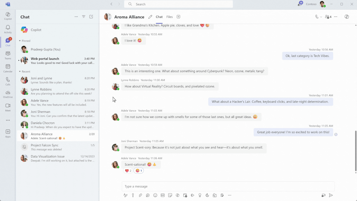Viewport: 357px width, 201px height.
Task: Open the Web portal launch conversation
Action: tap(58, 60)
